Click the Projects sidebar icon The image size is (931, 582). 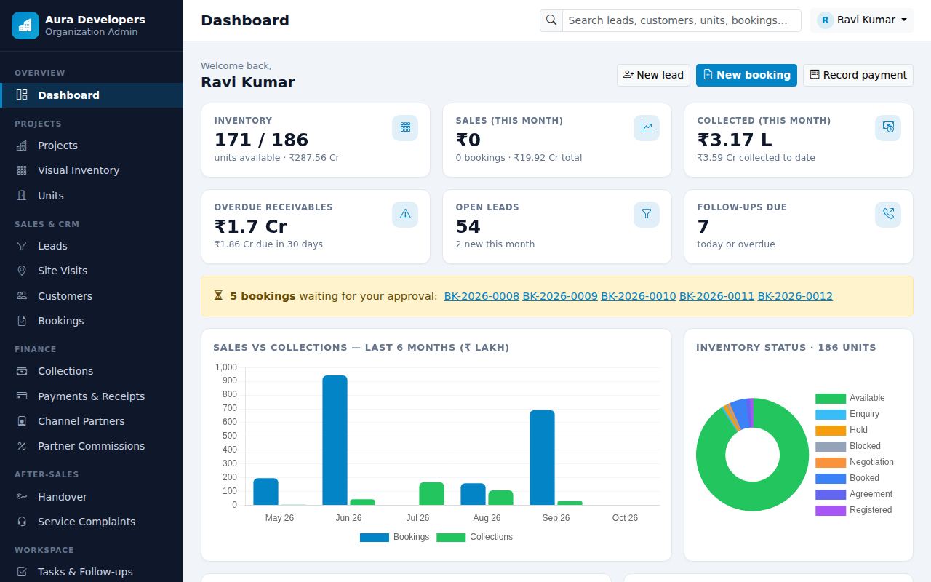click(22, 145)
